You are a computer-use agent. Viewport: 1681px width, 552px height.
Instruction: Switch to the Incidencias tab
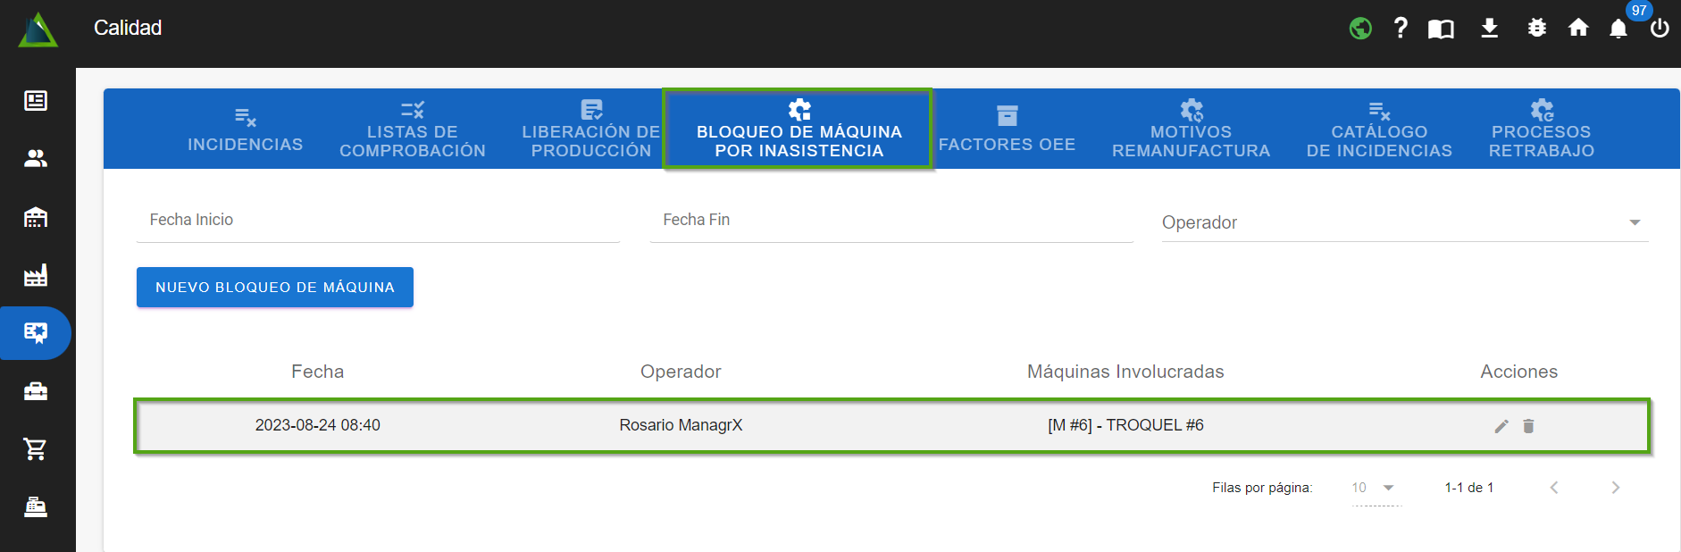click(245, 130)
